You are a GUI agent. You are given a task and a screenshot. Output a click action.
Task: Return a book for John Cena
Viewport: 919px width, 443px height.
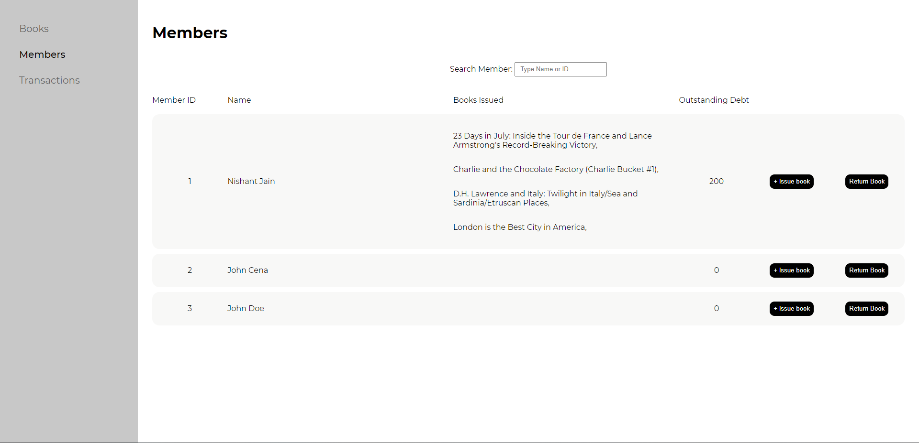click(866, 270)
